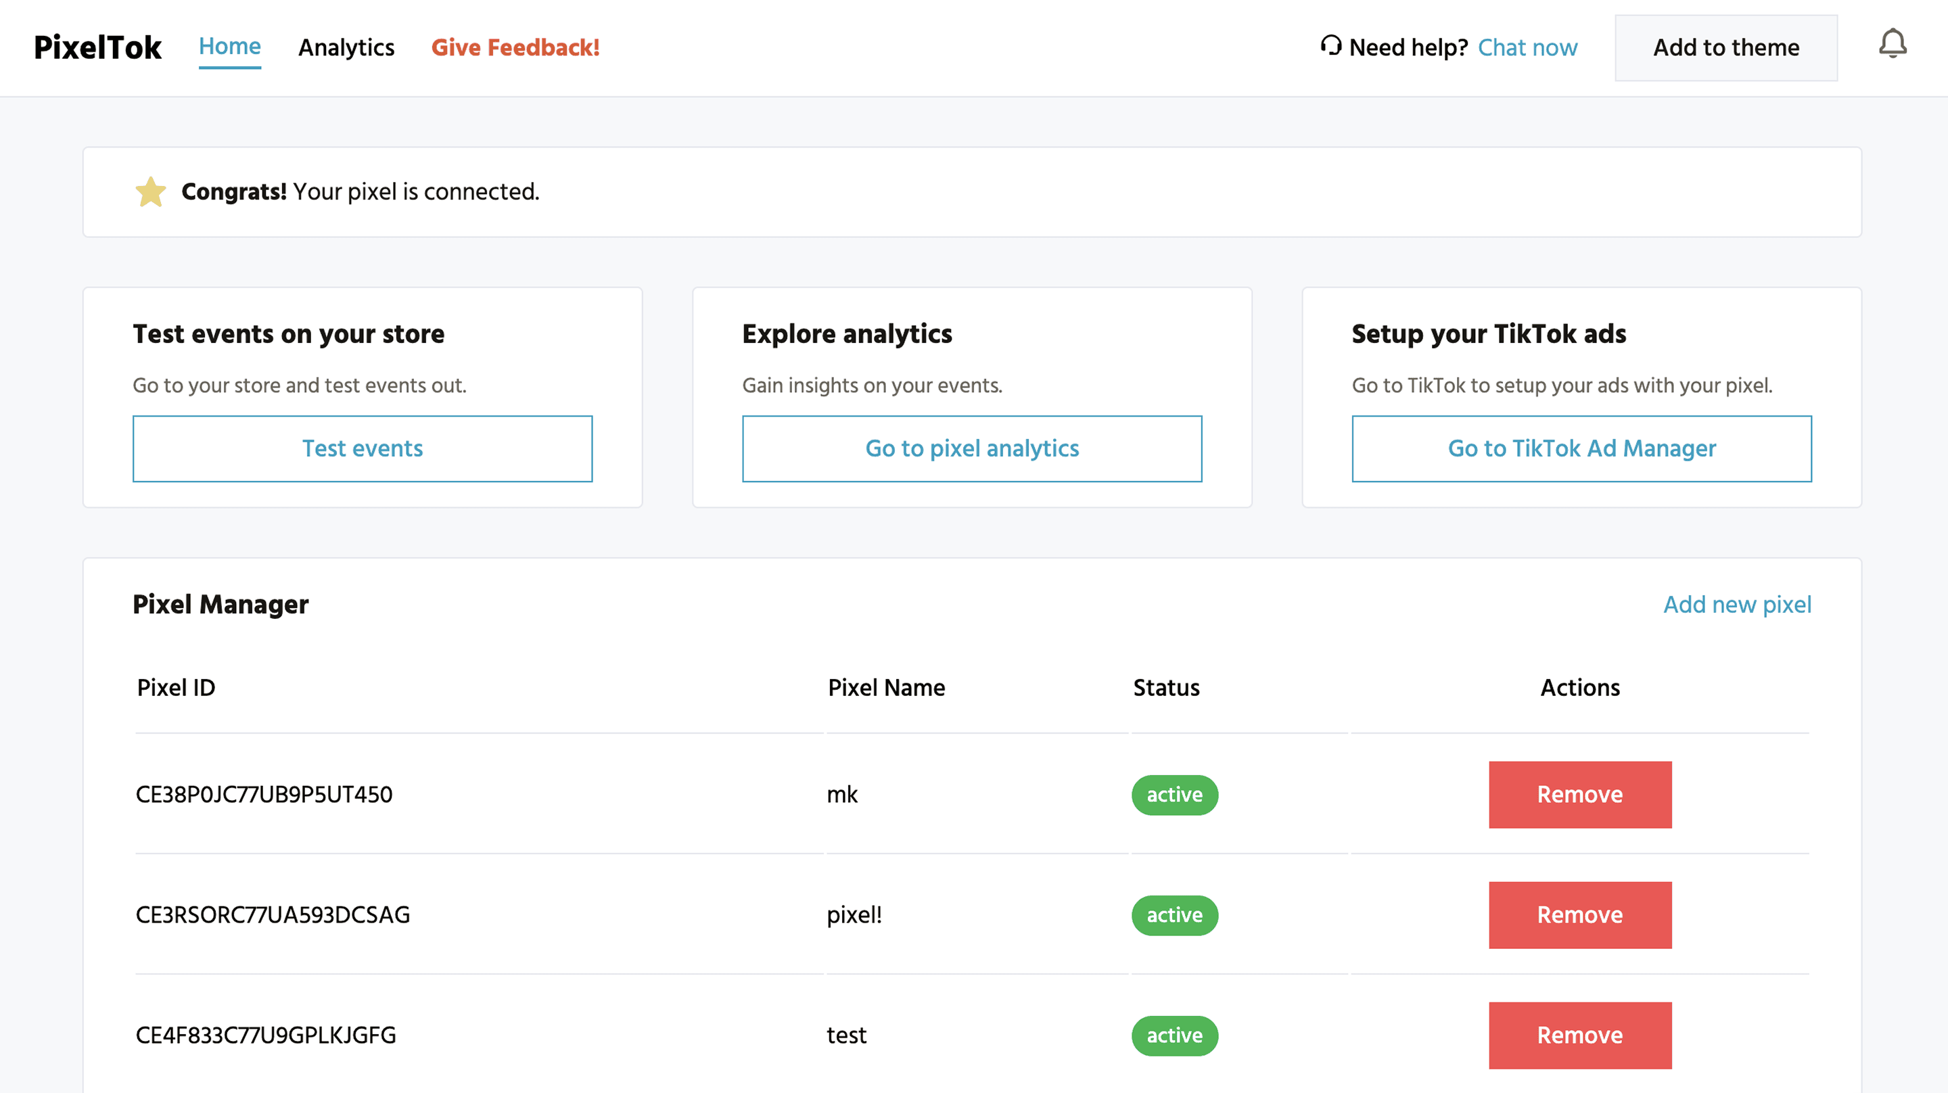Click the pixel name mk
The width and height of the screenshot is (1948, 1093).
click(x=842, y=795)
